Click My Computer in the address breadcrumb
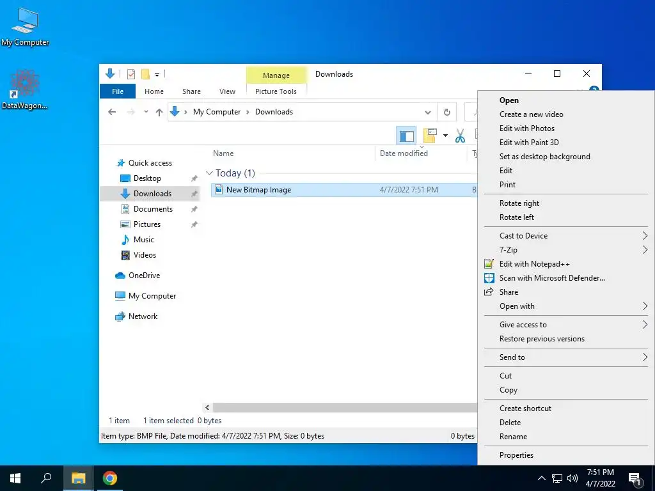The image size is (655, 491). 217,112
